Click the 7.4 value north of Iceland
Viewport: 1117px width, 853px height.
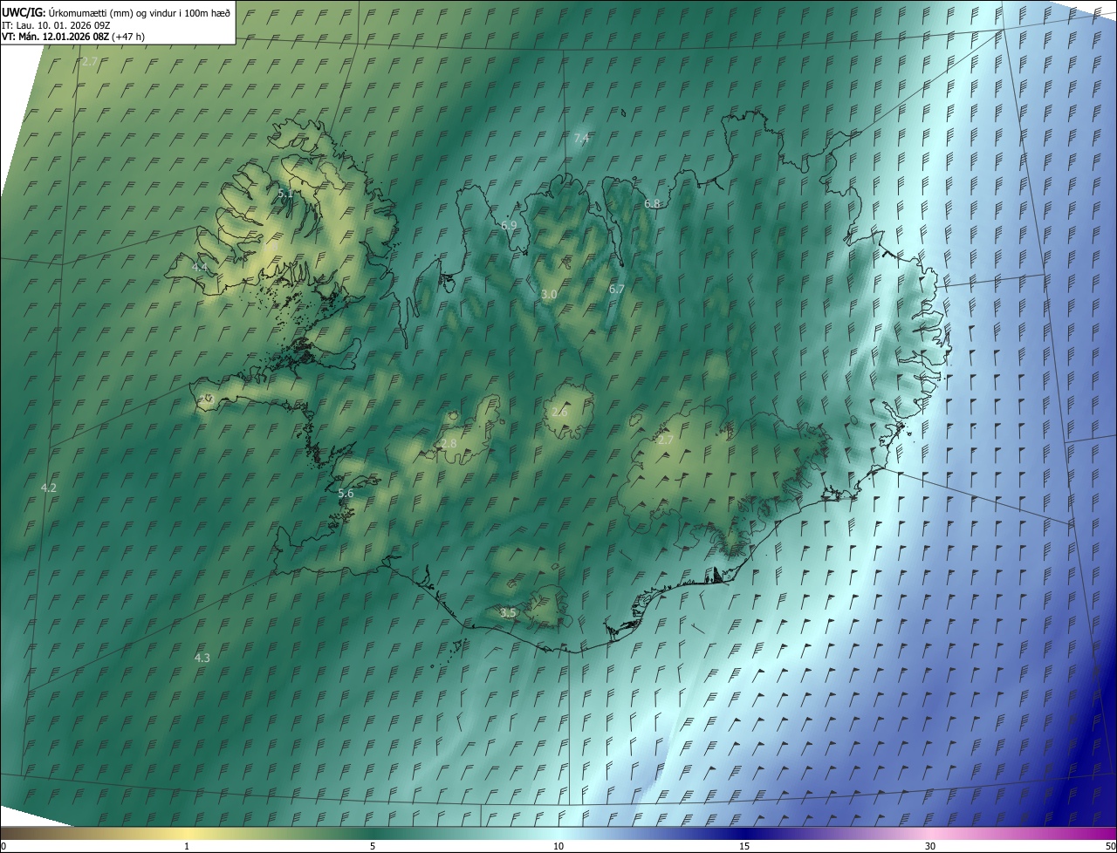pos(582,139)
